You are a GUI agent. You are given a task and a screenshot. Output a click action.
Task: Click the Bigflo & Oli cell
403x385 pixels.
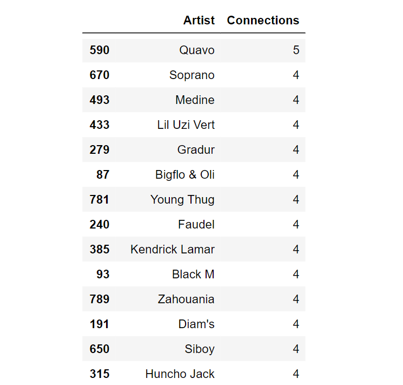coord(185,175)
